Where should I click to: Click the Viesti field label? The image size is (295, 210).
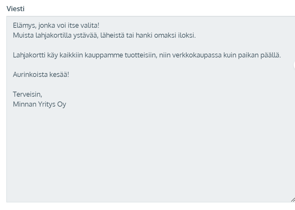click(15, 9)
